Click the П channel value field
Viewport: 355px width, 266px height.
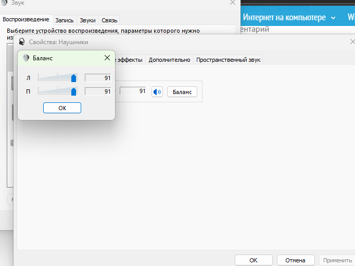pyautogui.click(x=98, y=91)
